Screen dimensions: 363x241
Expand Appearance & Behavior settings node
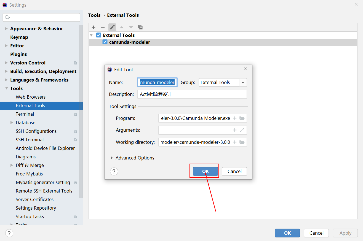[x=6, y=29]
